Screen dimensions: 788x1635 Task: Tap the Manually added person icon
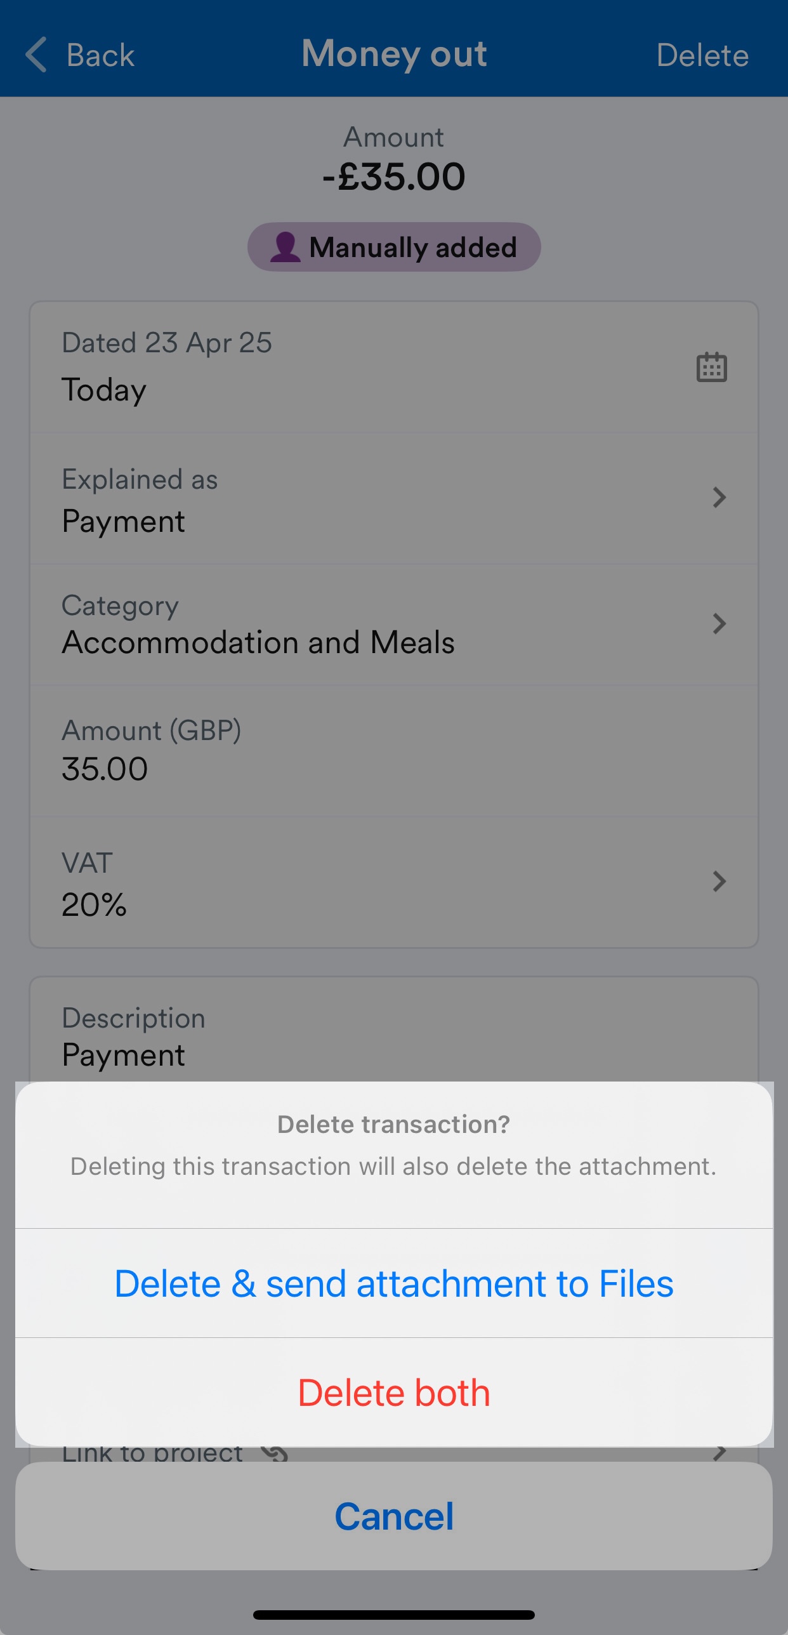pyautogui.click(x=285, y=247)
